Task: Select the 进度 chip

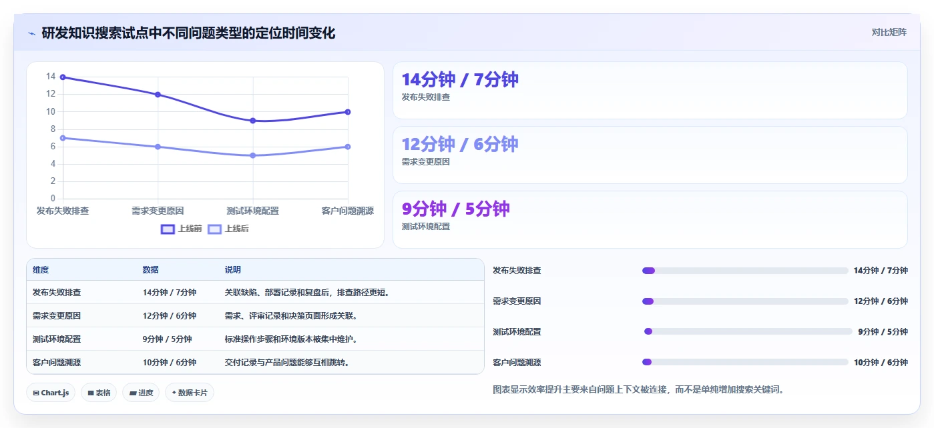Action: pyautogui.click(x=141, y=393)
